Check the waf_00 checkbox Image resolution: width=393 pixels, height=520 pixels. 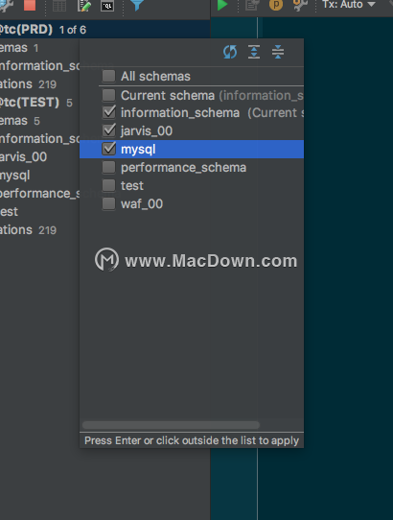coord(108,203)
